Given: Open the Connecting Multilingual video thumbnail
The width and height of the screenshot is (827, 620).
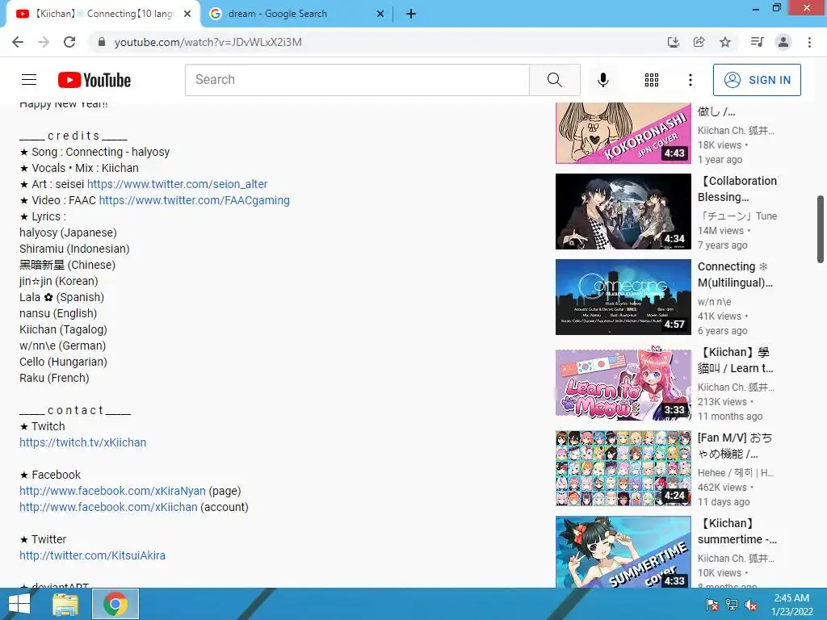Looking at the screenshot, I should (623, 297).
